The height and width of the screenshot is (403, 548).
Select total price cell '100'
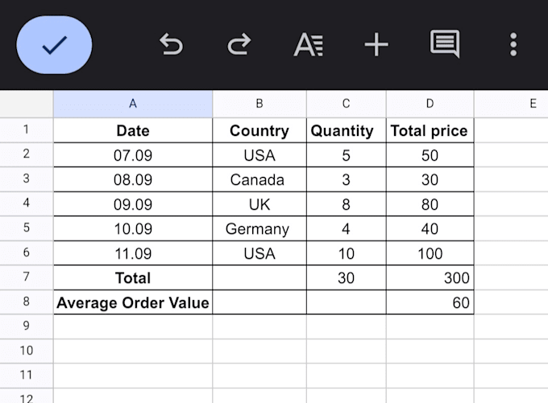pyautogui.click(x=430, y=253)
